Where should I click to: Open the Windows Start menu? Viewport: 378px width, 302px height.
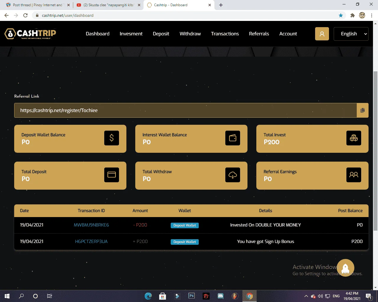pos(7,296)
